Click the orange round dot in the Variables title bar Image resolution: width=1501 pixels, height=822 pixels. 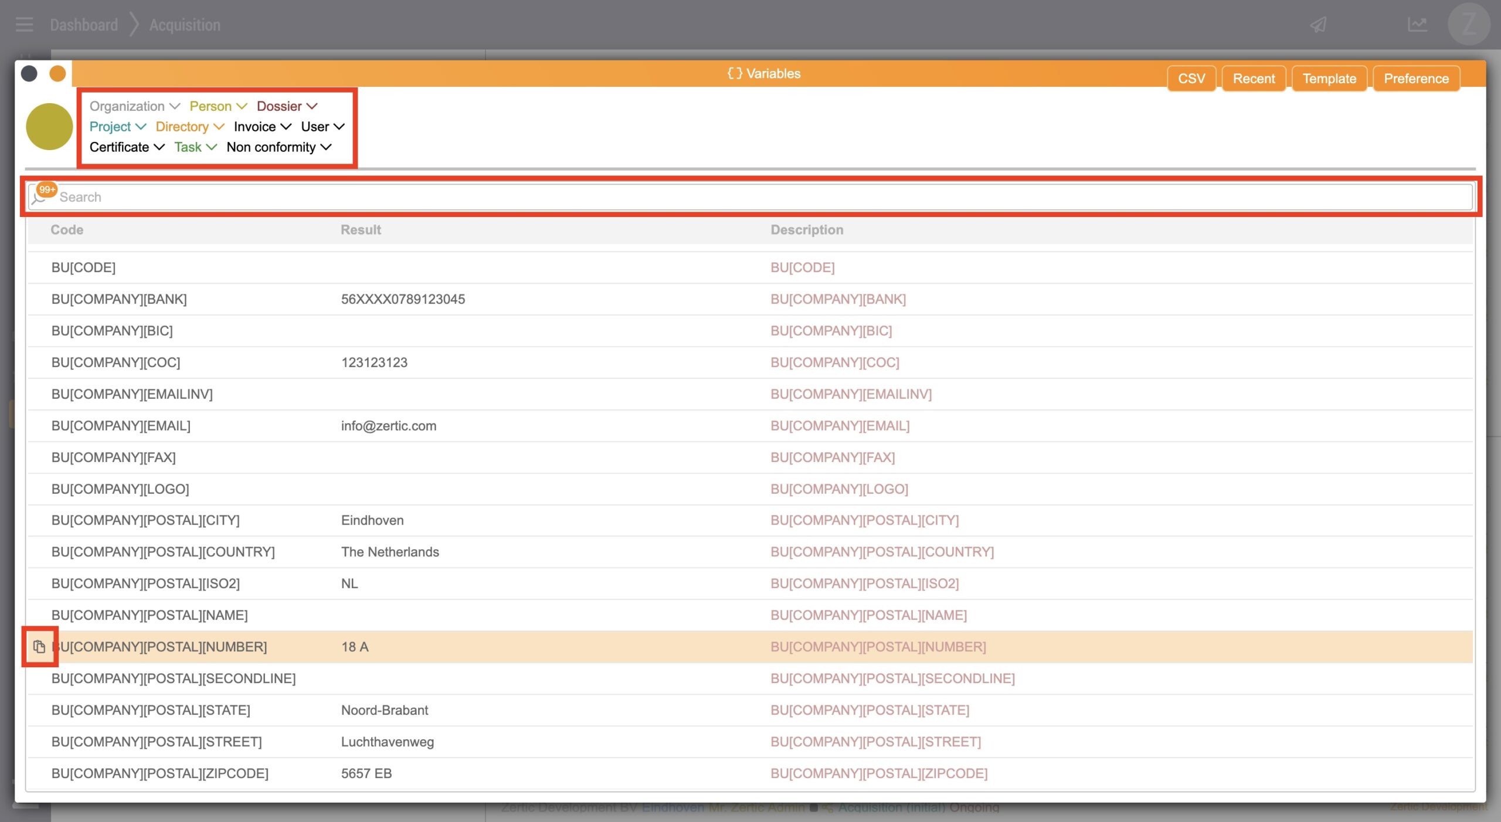tap(57, 74)
